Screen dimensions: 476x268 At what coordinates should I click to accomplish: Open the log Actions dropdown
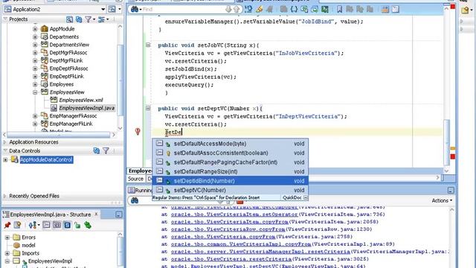pyautogui.click(x=442, y=200)
